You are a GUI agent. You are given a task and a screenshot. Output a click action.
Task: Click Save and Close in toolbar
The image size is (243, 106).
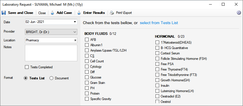click(x=20, y=13)
